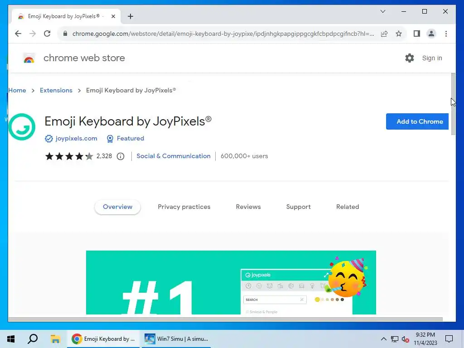Reload the current page

[x=47, y=34]
